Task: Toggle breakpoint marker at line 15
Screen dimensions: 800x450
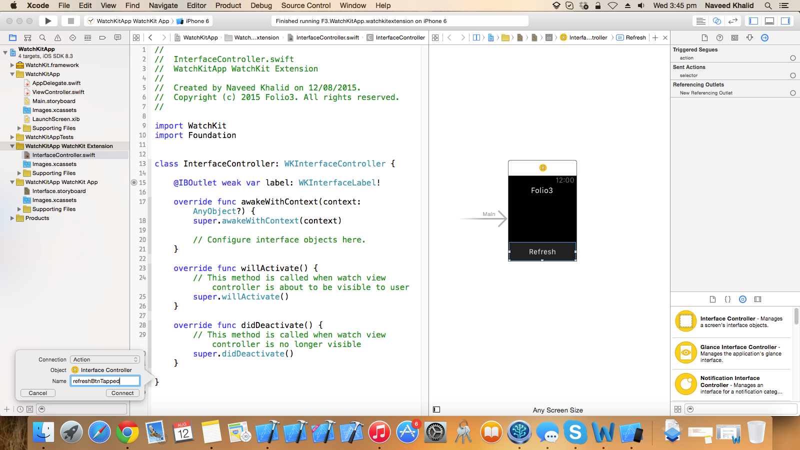Action: [x=133, y=182]
